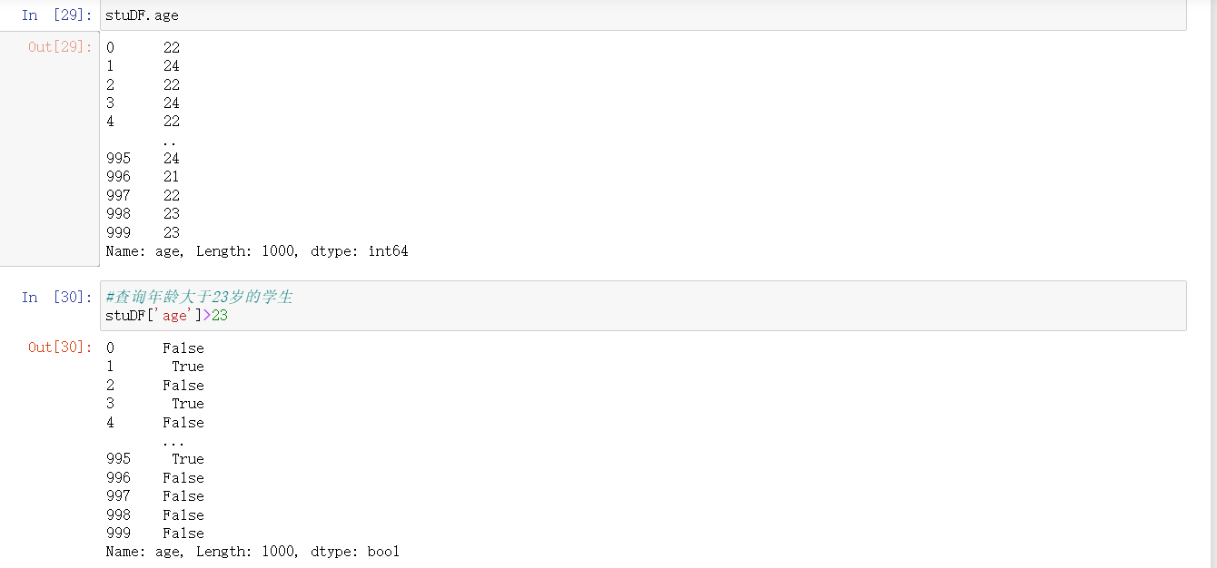This screenshot has width=1217, height=568.
Task: Click False value for row 999
Action: (183, 534)
